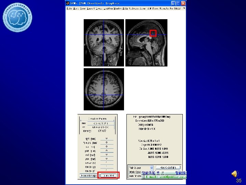Open the Results-Fig menu
This screenshot has width=246, height=185.
point(166,8)
